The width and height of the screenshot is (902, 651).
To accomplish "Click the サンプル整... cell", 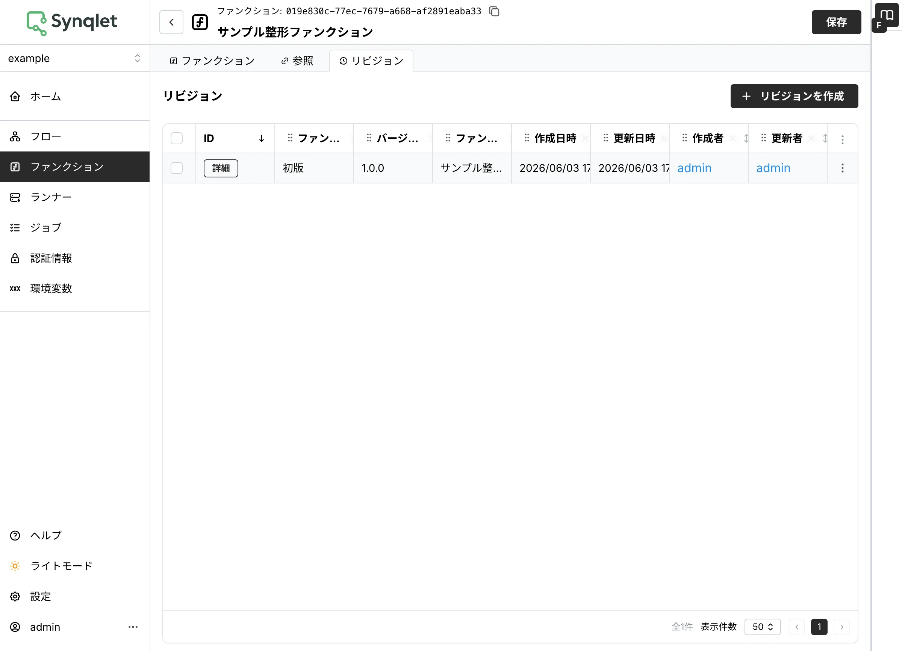I will coord(472,168).
